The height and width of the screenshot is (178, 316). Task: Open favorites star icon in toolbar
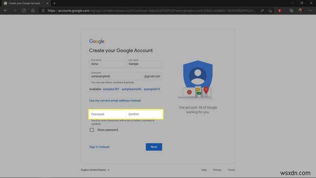pyautogui.click(x=270, y=11)
